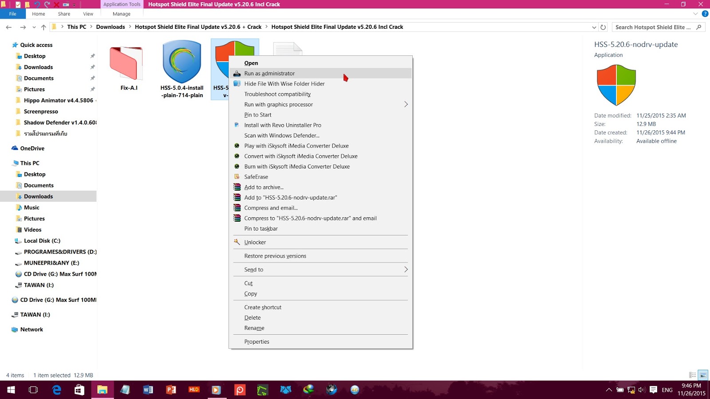
Task: Select Scan with Windows Defender
Action: pyautogui.click(x=320, y=135)
